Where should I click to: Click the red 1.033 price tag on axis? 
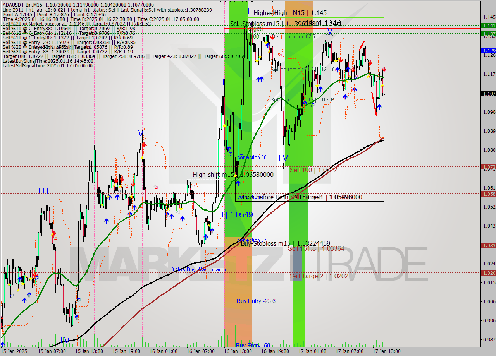point(488,245)
